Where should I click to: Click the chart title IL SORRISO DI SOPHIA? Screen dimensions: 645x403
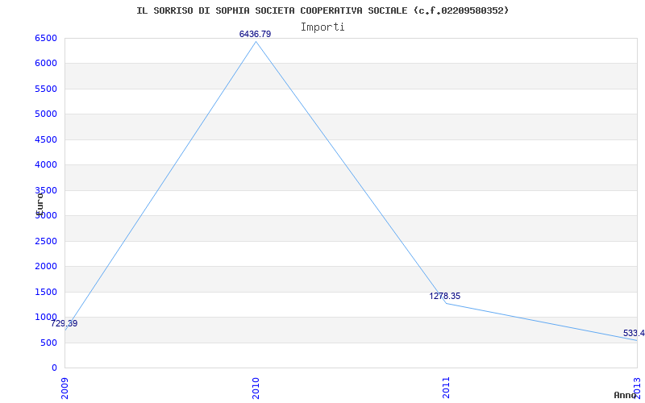coord(322,10)
